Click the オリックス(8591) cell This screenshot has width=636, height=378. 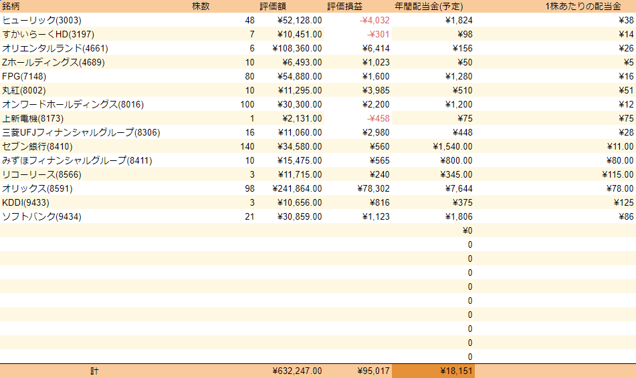point(37,189)
